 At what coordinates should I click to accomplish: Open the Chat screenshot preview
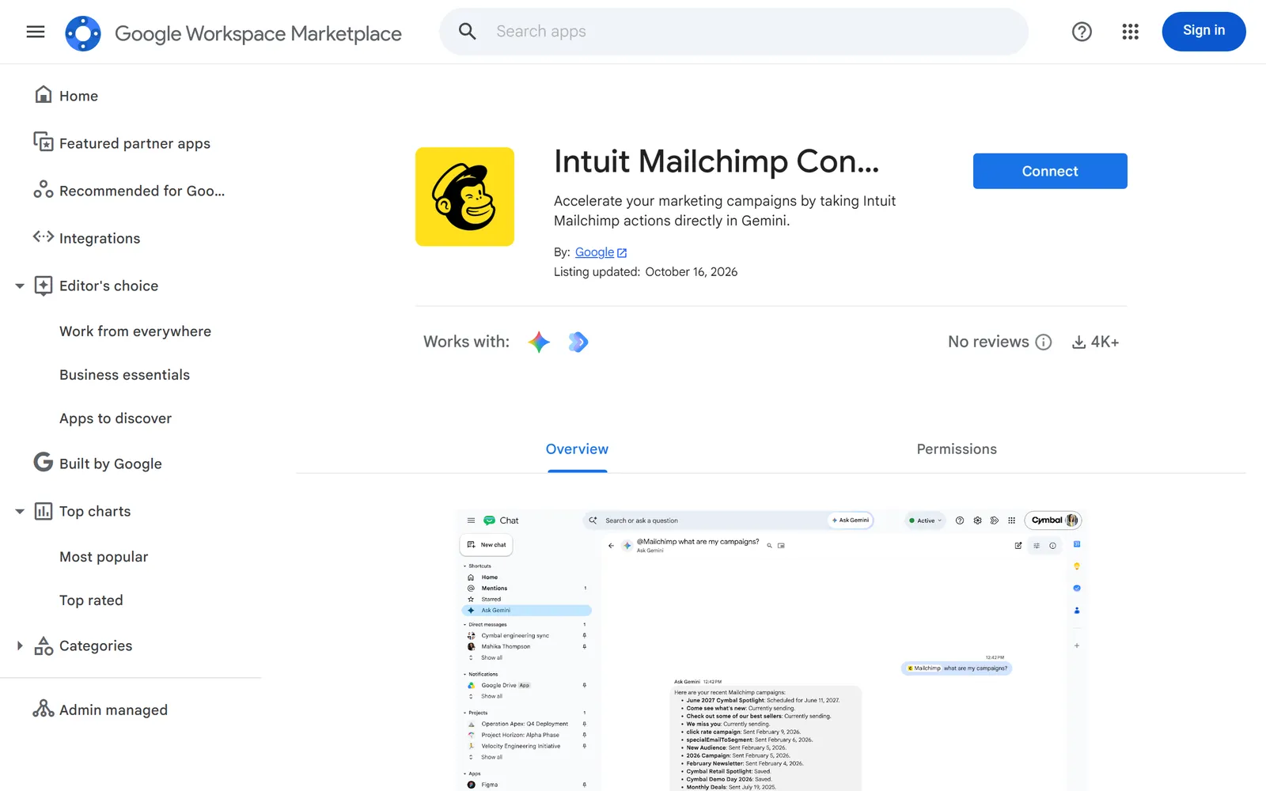tap(771, 650)
